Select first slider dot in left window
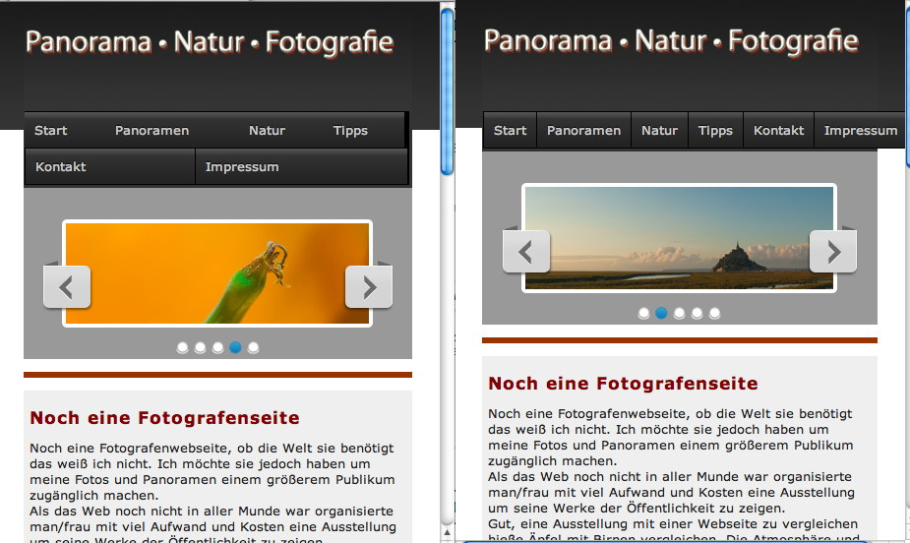This screenshot has width=910, height=543. click(x=183, y=347)
